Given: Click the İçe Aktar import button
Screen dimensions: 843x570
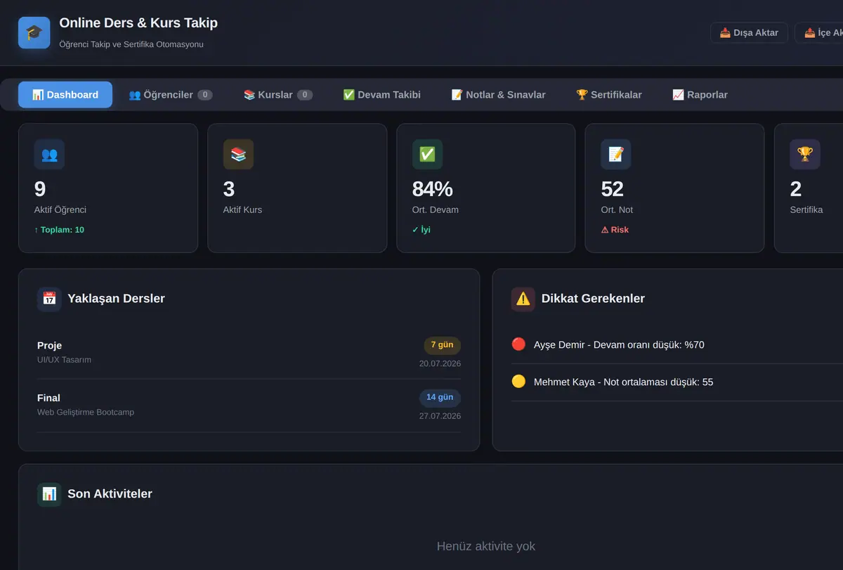Looking at the screenshot, I should [819, 33].
